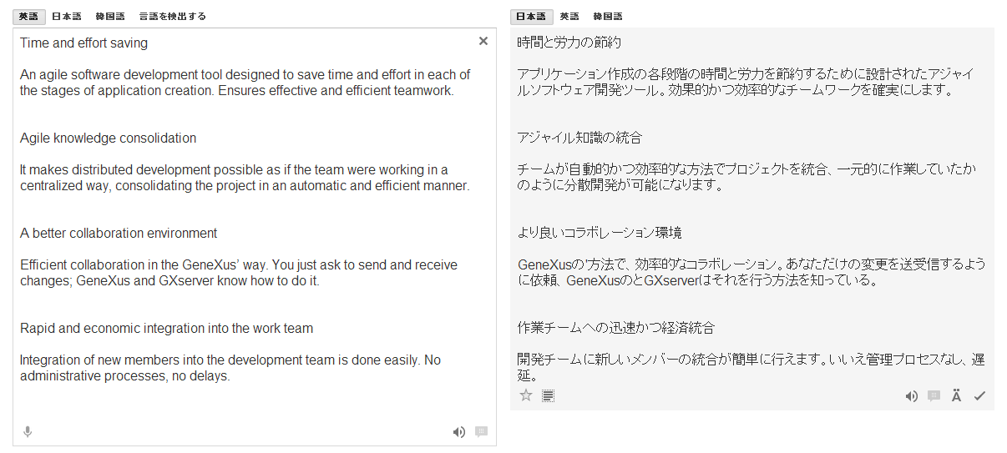Switch source language to 日本語
Screen dimensions: 1007x453
pos(67,16)
